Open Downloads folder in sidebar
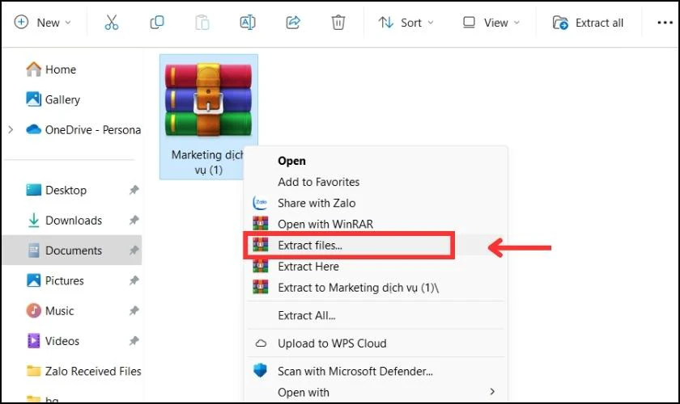This screenshot has width=680, height=404. click(64, 221)
